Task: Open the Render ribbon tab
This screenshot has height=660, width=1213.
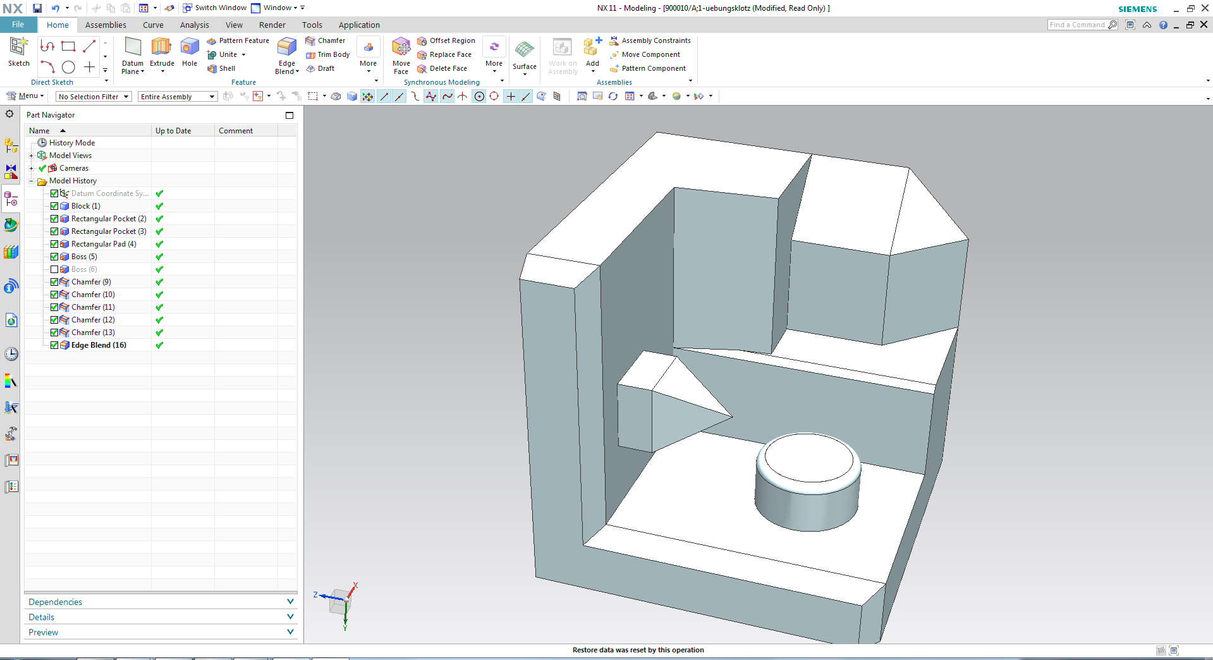Action: tap(272, 25)
